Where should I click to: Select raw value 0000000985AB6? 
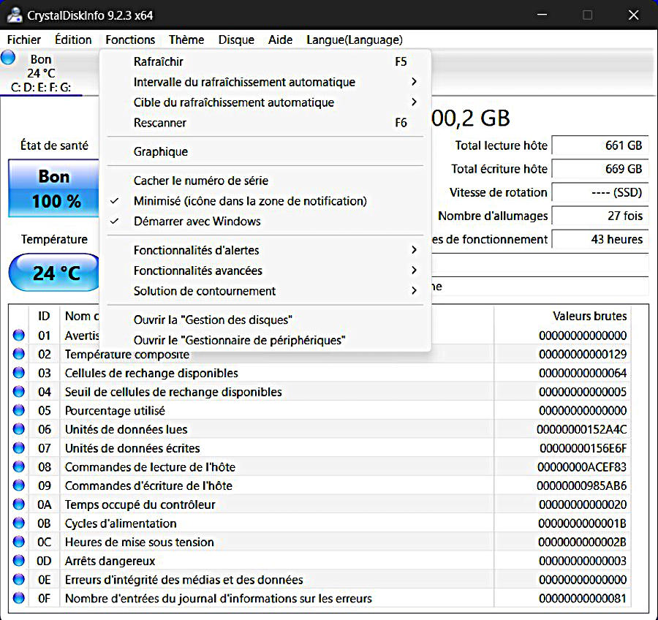582,485
